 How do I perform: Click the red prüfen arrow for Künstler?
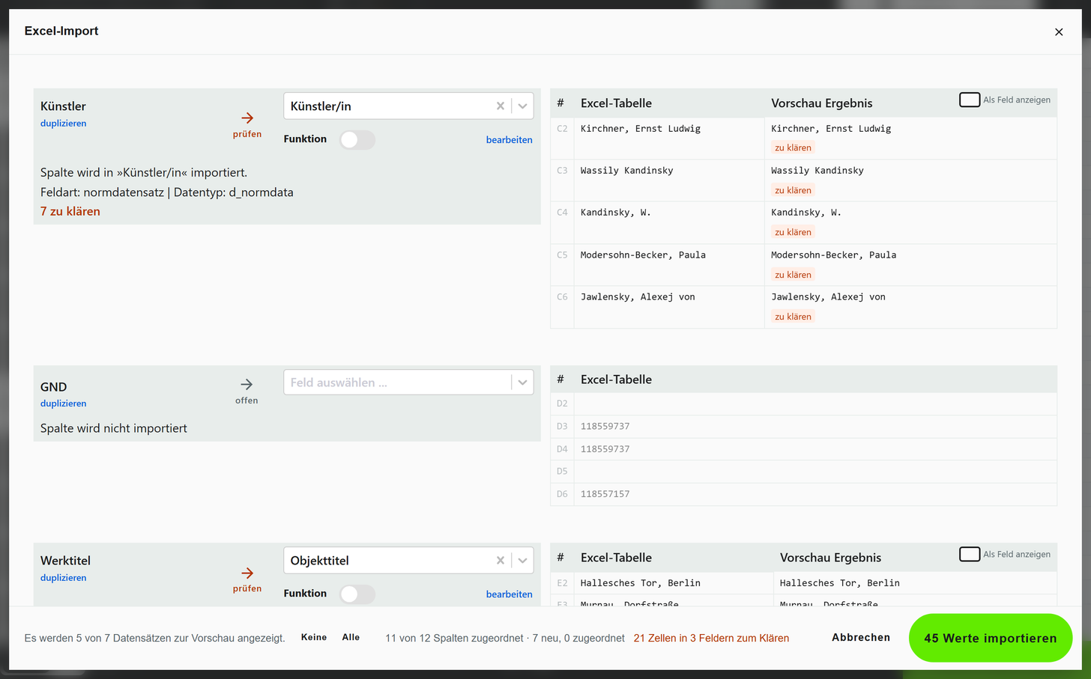tap(247, 118)
